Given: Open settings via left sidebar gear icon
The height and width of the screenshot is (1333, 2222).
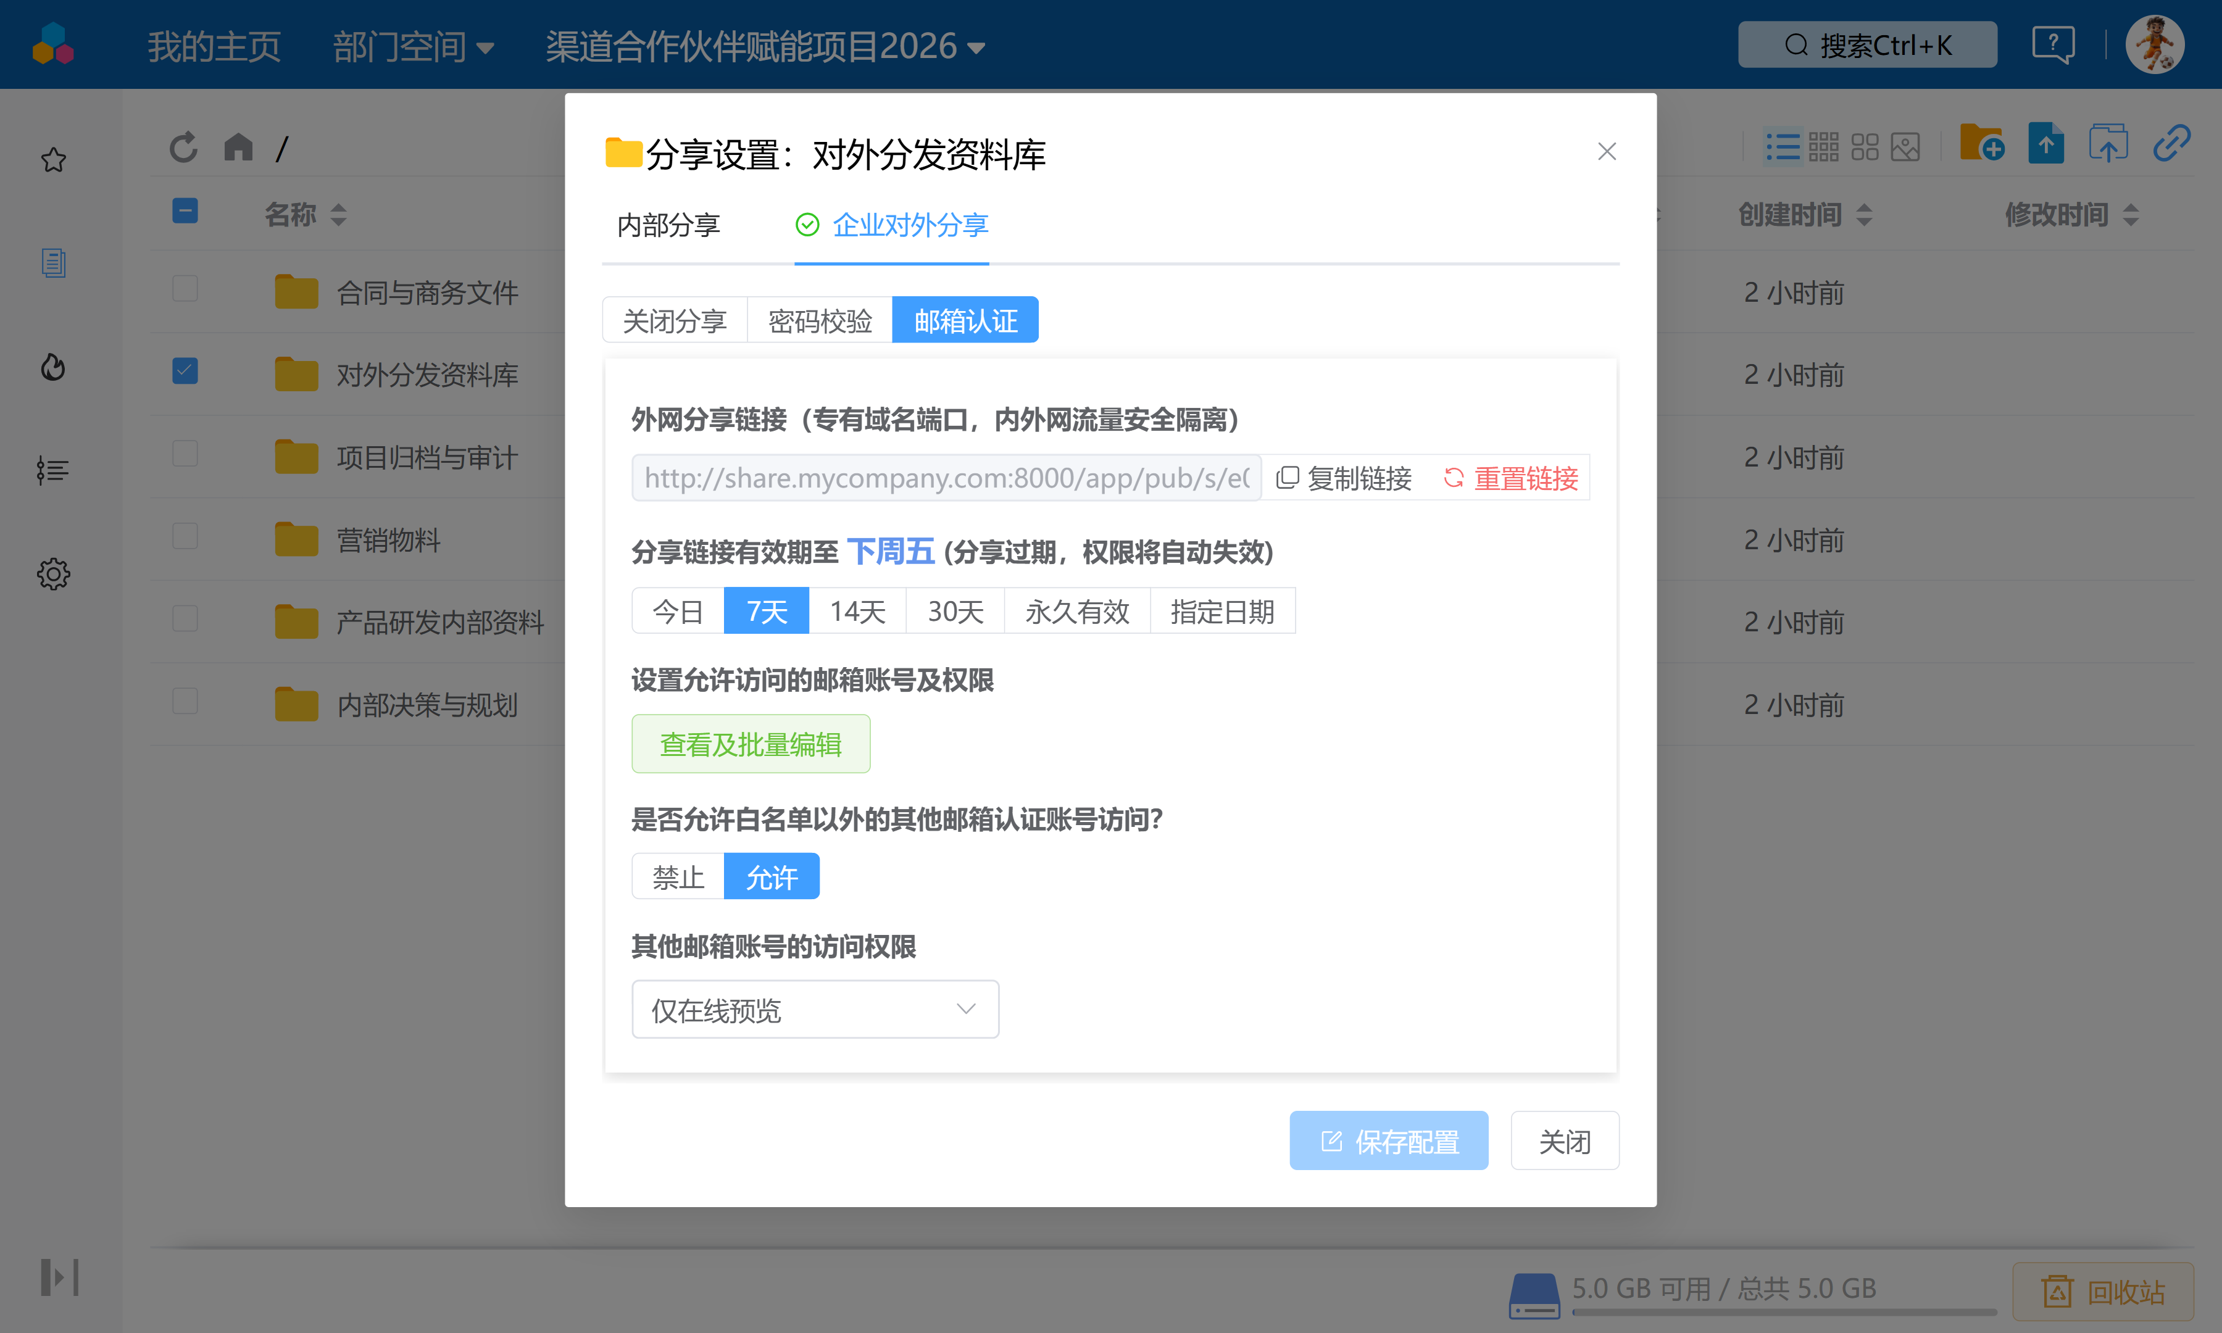Looking at the screenshot, I should tap(53, 574).
